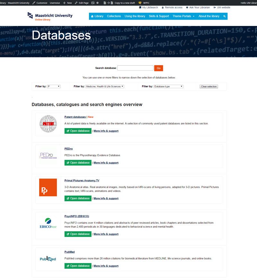The height and width of the screenshot is (280, 257).
Task: Open Skills & Support in the navigation
Action: [159, 16]
